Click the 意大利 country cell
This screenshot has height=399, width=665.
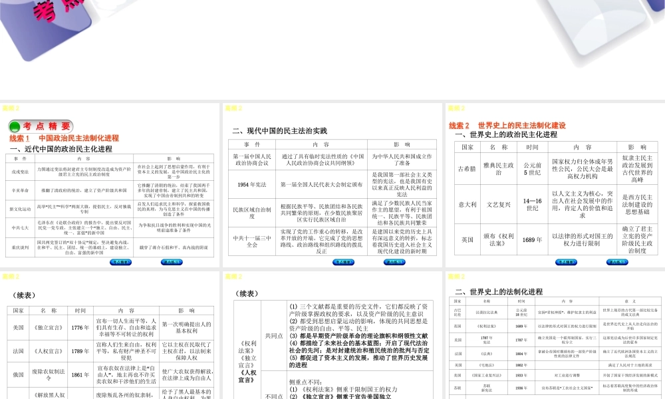pyautogui.click(x=467, y=204)
